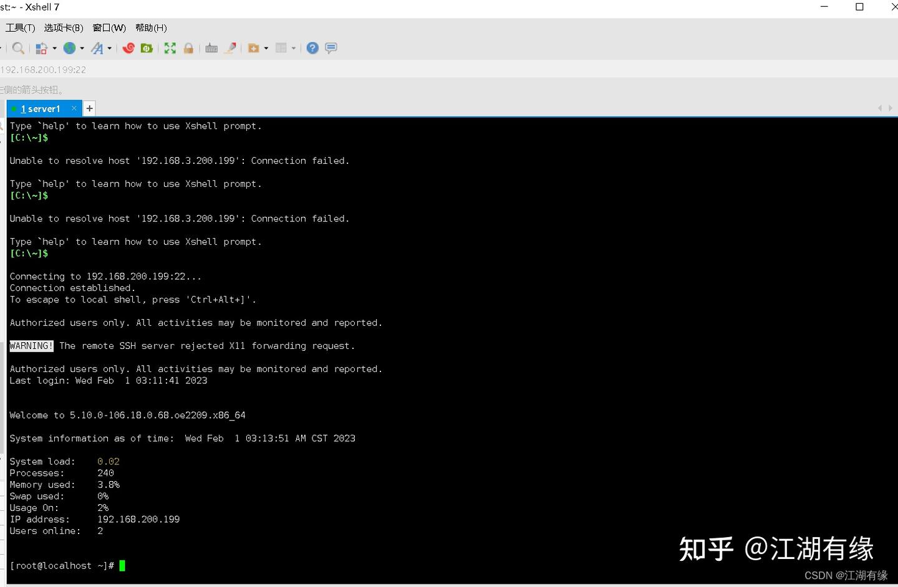Viewport: 898px width, 587px height.
Task: Expand the layout grid dropdown arrow
Action: pyautogui.click(x=293, y=48)
